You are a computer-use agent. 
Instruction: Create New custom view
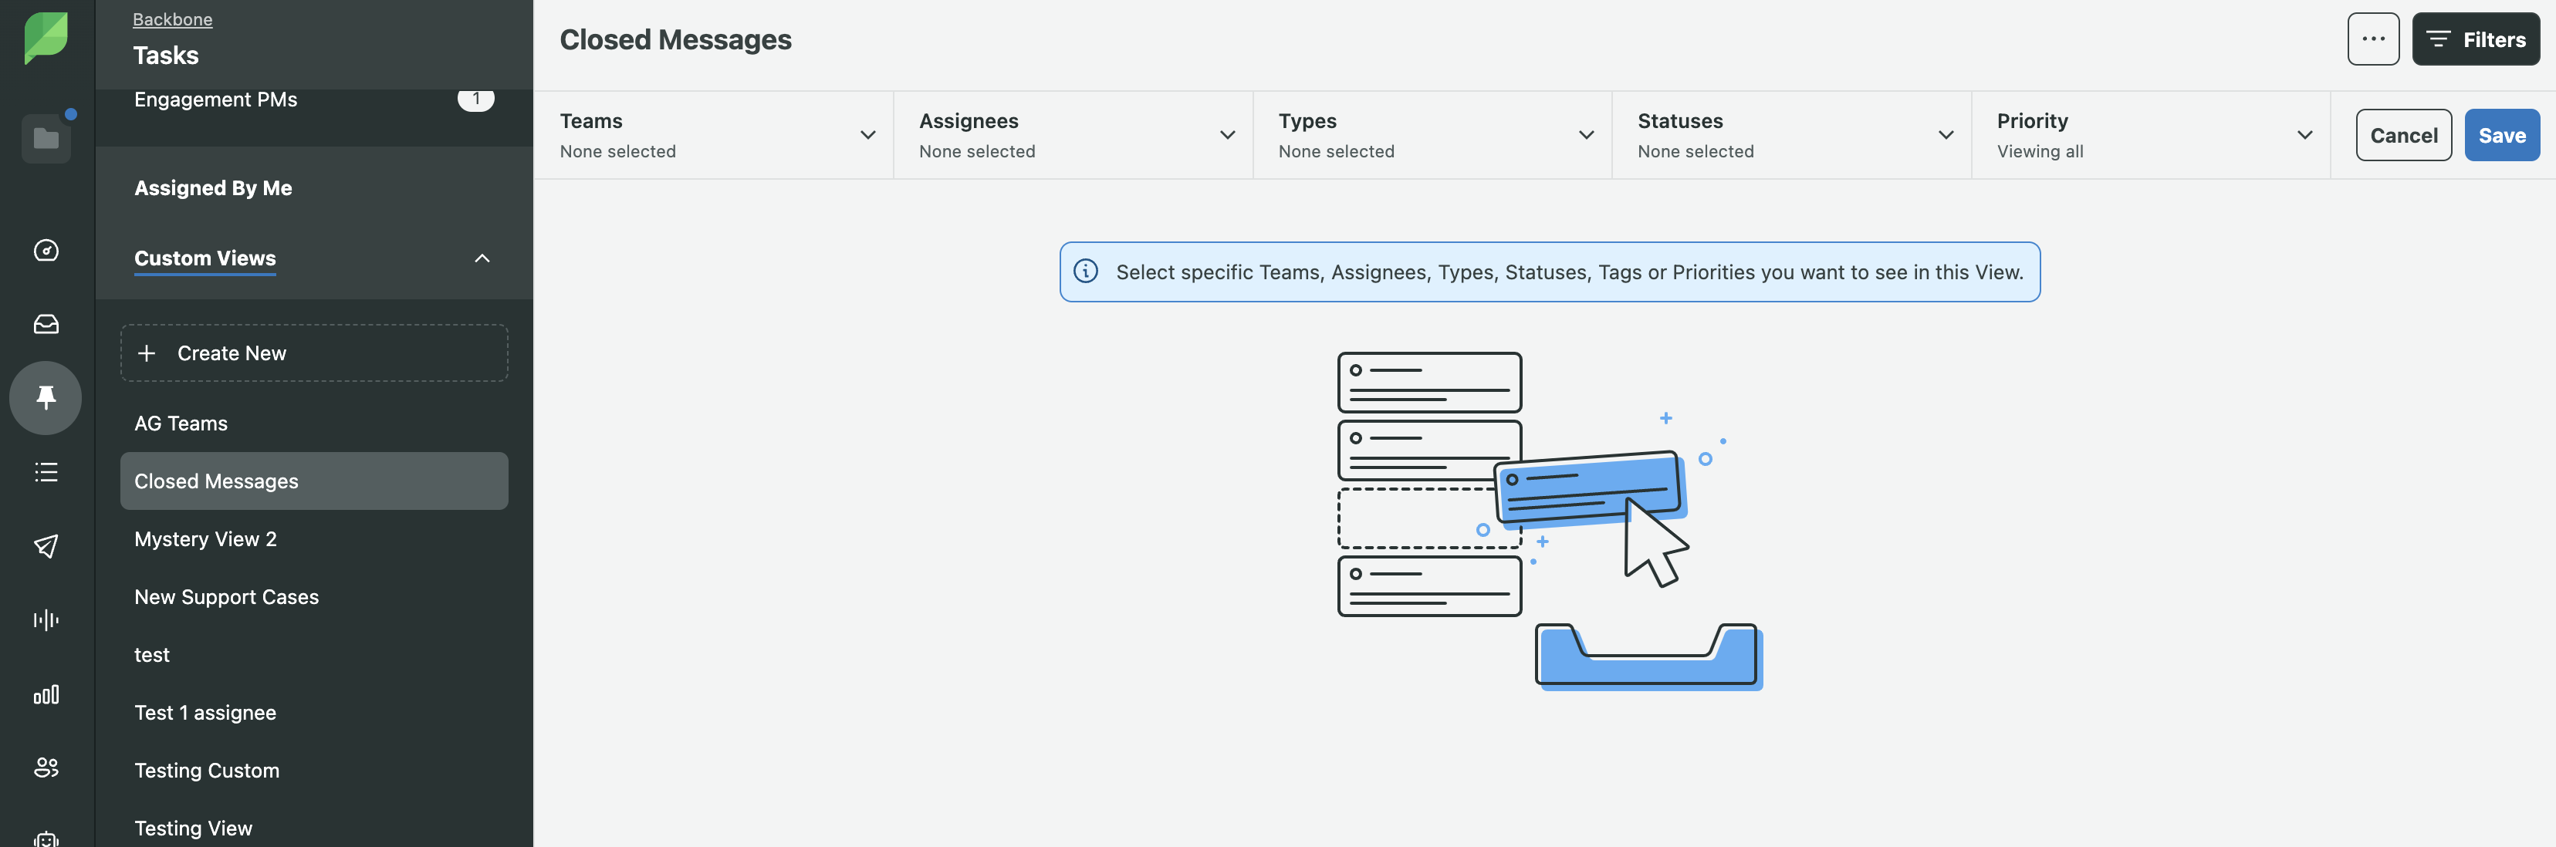point(313,353)
